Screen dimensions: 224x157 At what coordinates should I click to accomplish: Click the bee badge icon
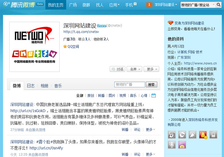[x=172, y=134]
